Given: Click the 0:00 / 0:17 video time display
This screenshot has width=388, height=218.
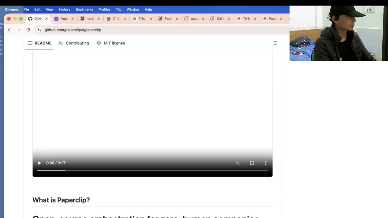Looking at the screenshot, I should (56, 163).
